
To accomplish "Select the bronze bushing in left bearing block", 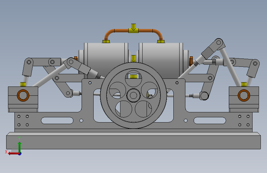I will click(23, 95).
